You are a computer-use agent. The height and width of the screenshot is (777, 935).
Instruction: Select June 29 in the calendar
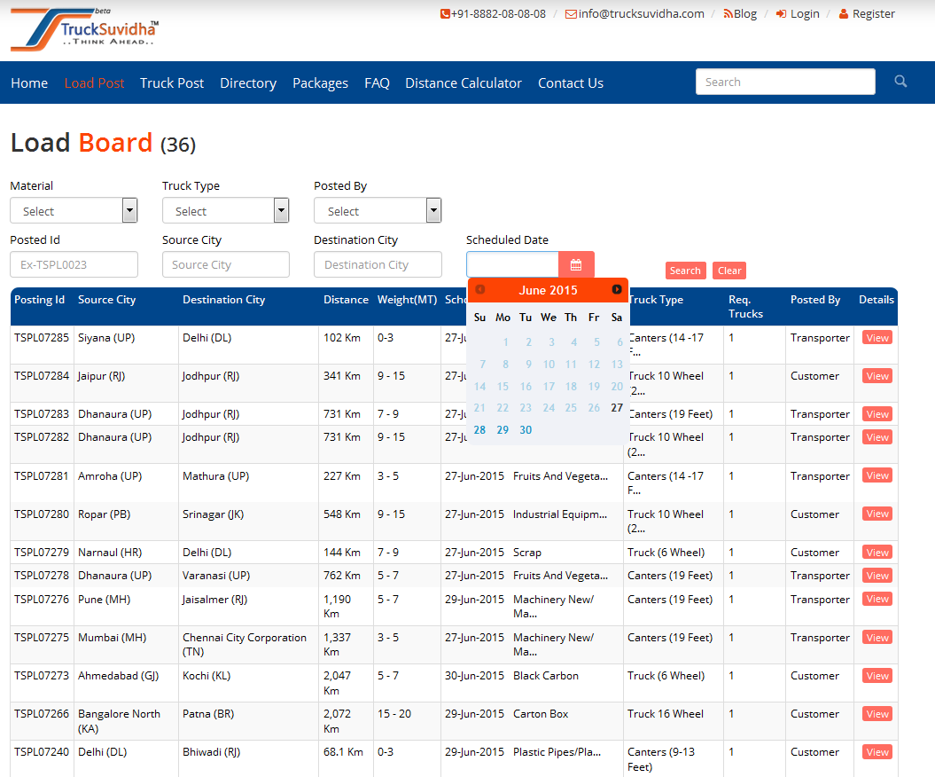pyautogui.click(x=503, y=430)
